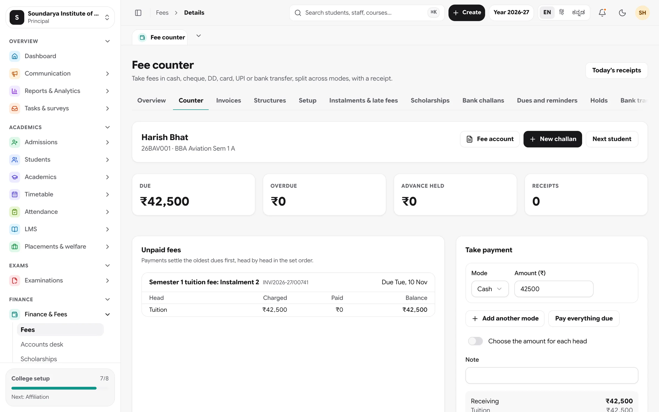The height and width of the screenshot is (412, 659).
Task: Click Add another mode
Action: tap(505, 318)
